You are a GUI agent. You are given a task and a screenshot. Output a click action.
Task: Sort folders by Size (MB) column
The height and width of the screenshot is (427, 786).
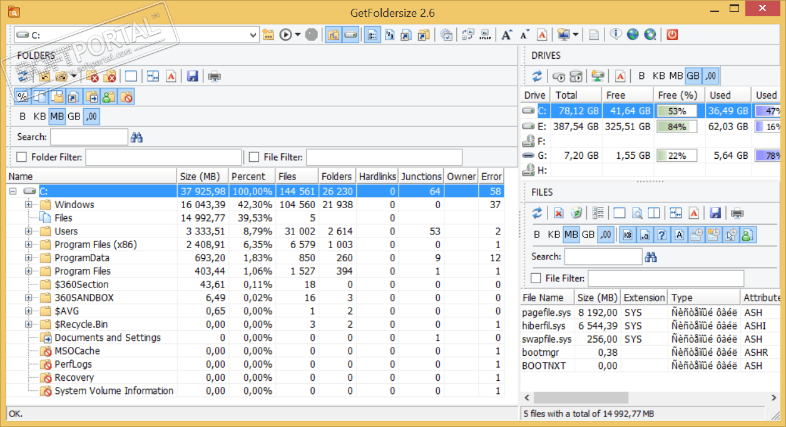tap(202, 176)
